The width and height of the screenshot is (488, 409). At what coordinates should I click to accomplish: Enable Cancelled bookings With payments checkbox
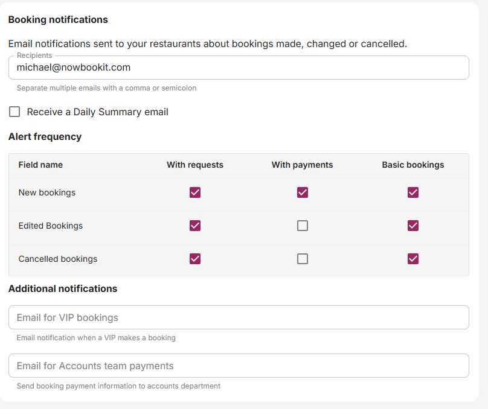click(x=303, y=259)
